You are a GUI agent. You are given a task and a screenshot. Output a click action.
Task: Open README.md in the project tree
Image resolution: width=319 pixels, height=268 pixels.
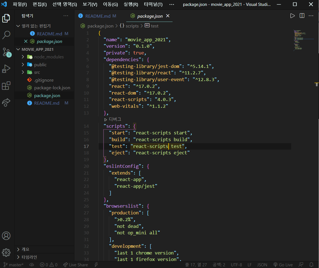(x=47, y=103)
